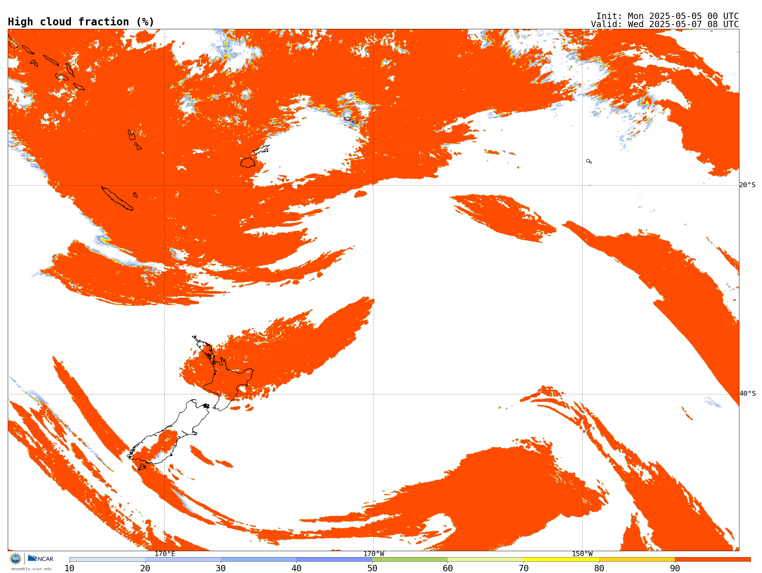Click the 150°W longitude label

pyautogui.click(x=582, y=554)
